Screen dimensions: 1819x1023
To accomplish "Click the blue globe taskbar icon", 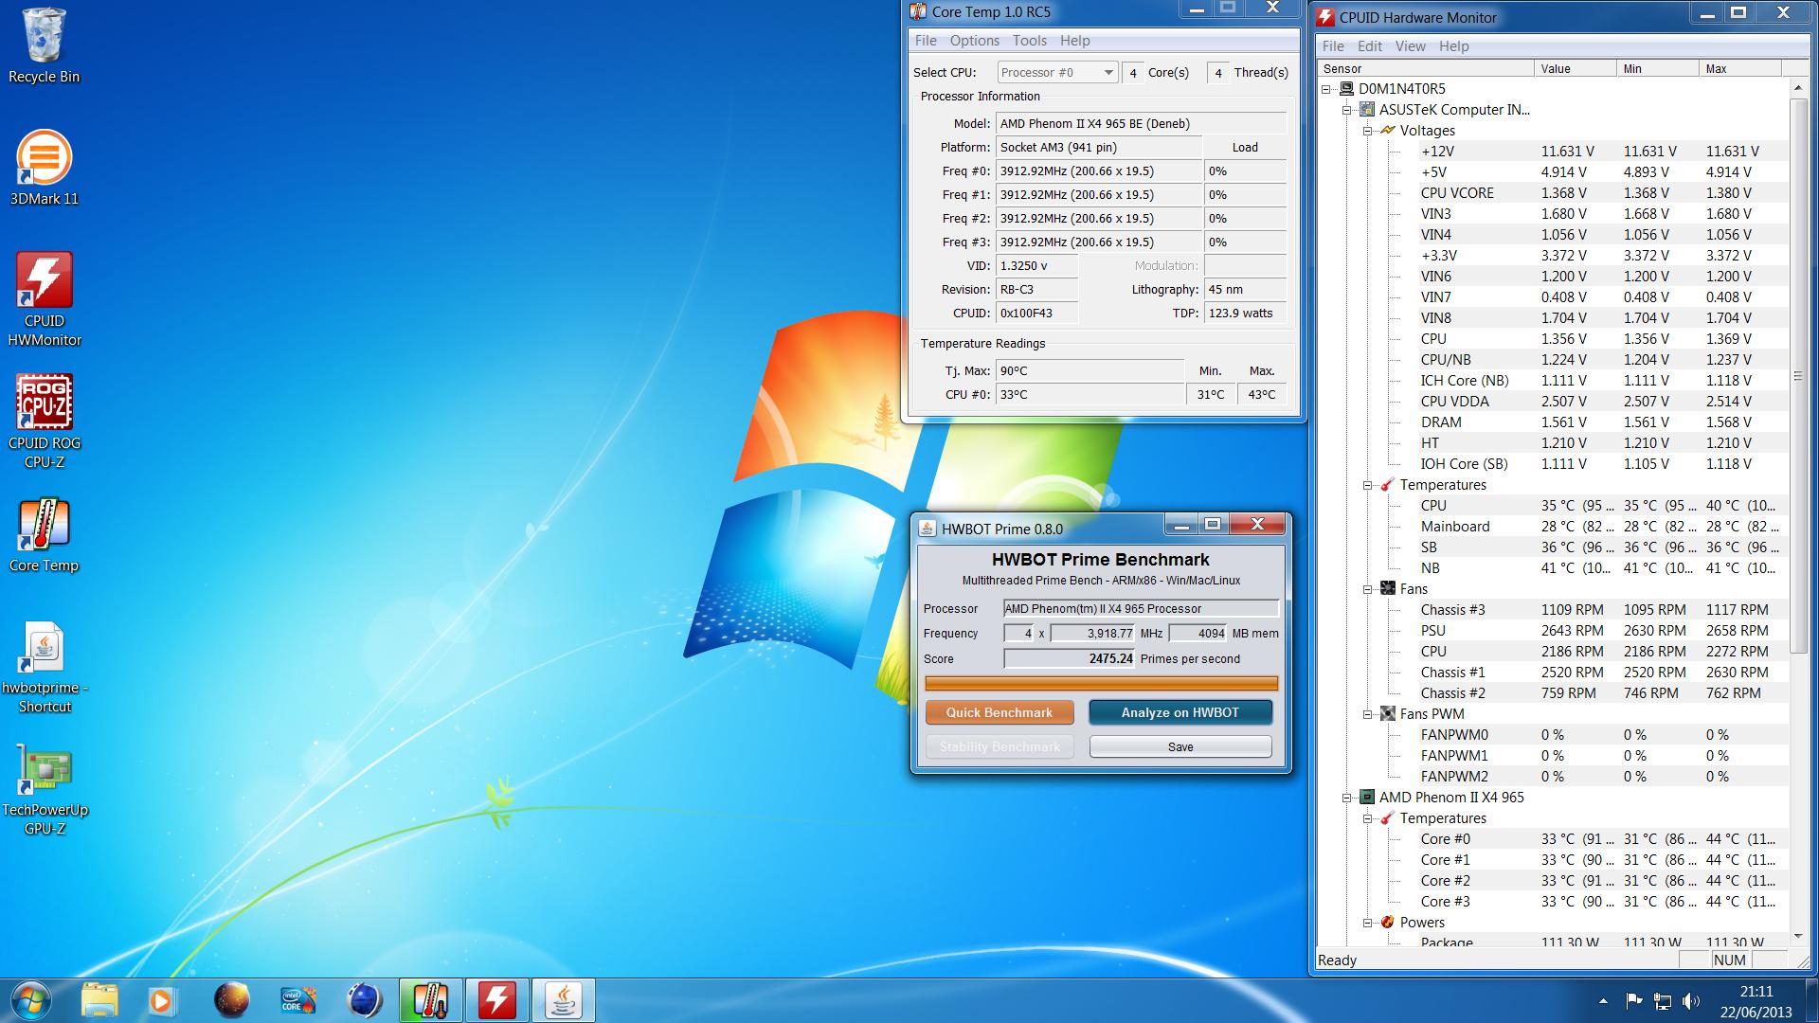I will [x=365, y=1000].
